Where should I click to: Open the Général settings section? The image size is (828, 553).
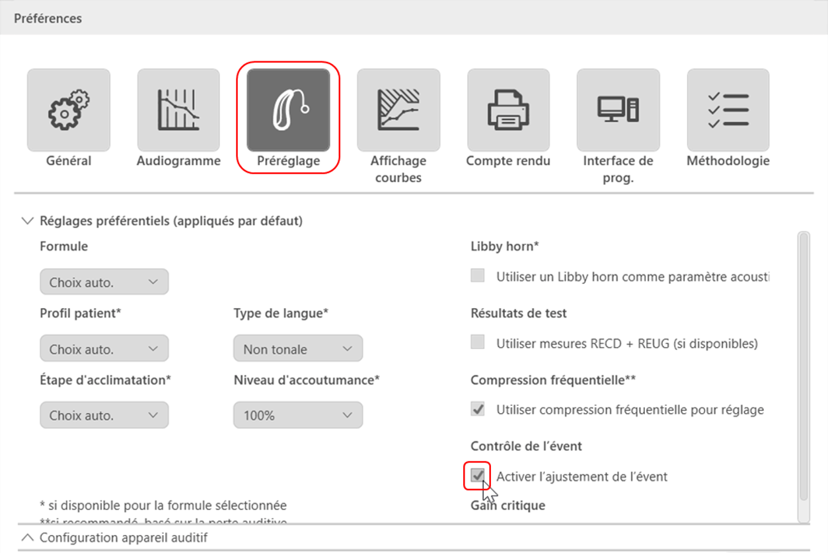pyautogui.click(x=68, y=109)
